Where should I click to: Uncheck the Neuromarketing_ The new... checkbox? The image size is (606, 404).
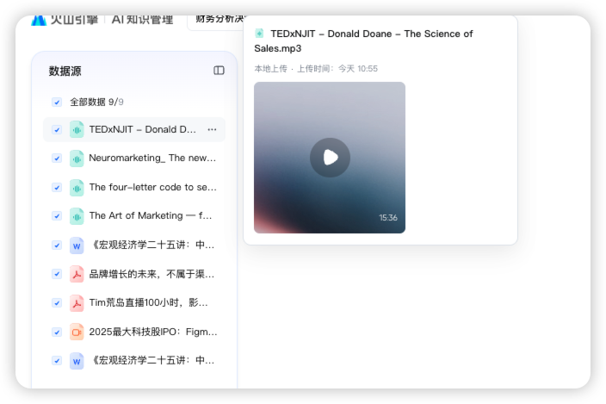pos(57,158)
